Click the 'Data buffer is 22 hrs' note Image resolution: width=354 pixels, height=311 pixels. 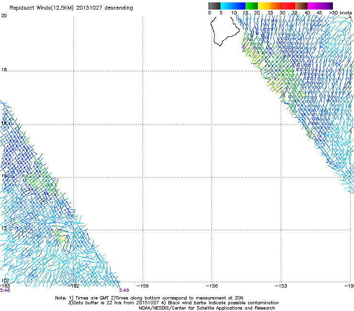pyautogui.click(x=173, y=303)
